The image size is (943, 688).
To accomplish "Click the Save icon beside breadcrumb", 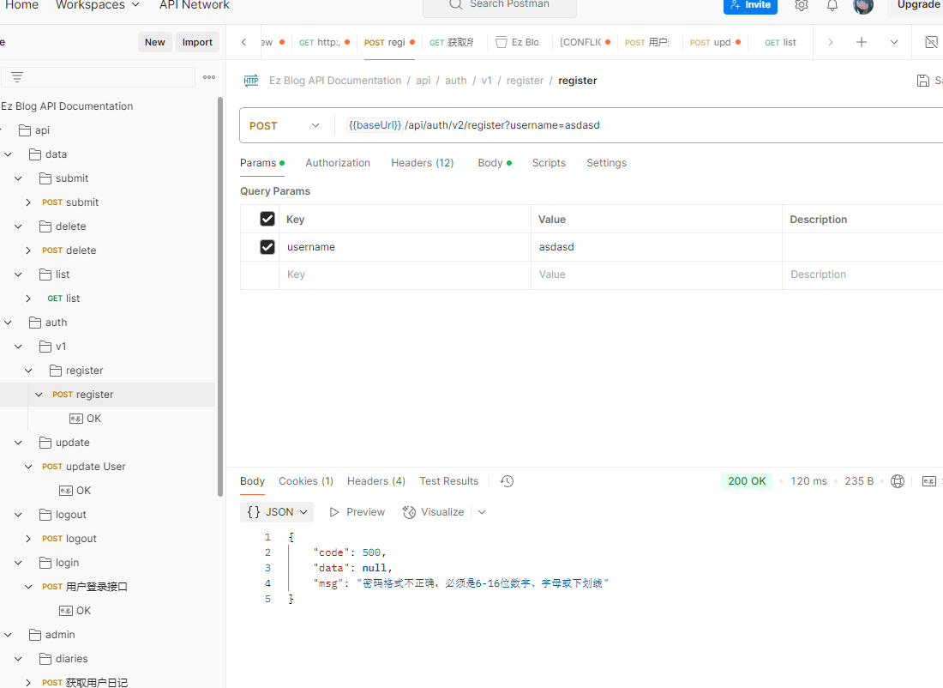I will click(x=923, y=81).
